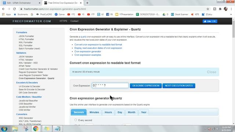Bookmark page with star icon
The width and height of the screenshot is (235, 132).
pos(208,9)
